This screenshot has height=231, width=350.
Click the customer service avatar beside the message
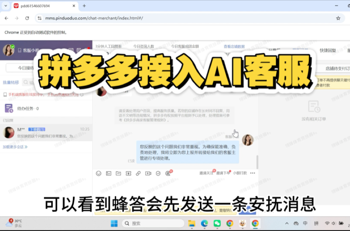pos(247,140)
